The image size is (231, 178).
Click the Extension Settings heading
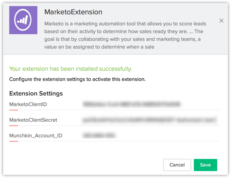36,94
